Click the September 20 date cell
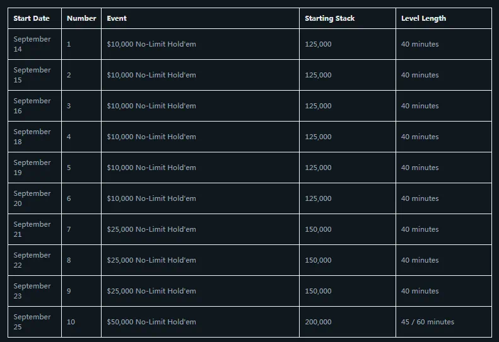 pyautogui.click(x=32, y=198)
